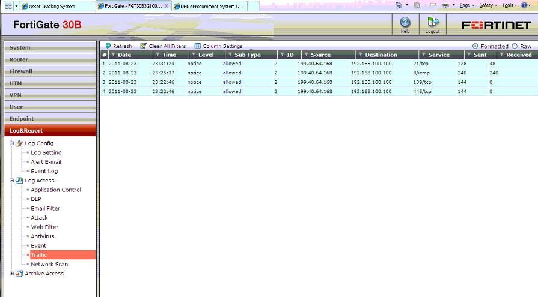Click the Clear All Filters icon
Screen dimensions: 538x297
[144, 46]
